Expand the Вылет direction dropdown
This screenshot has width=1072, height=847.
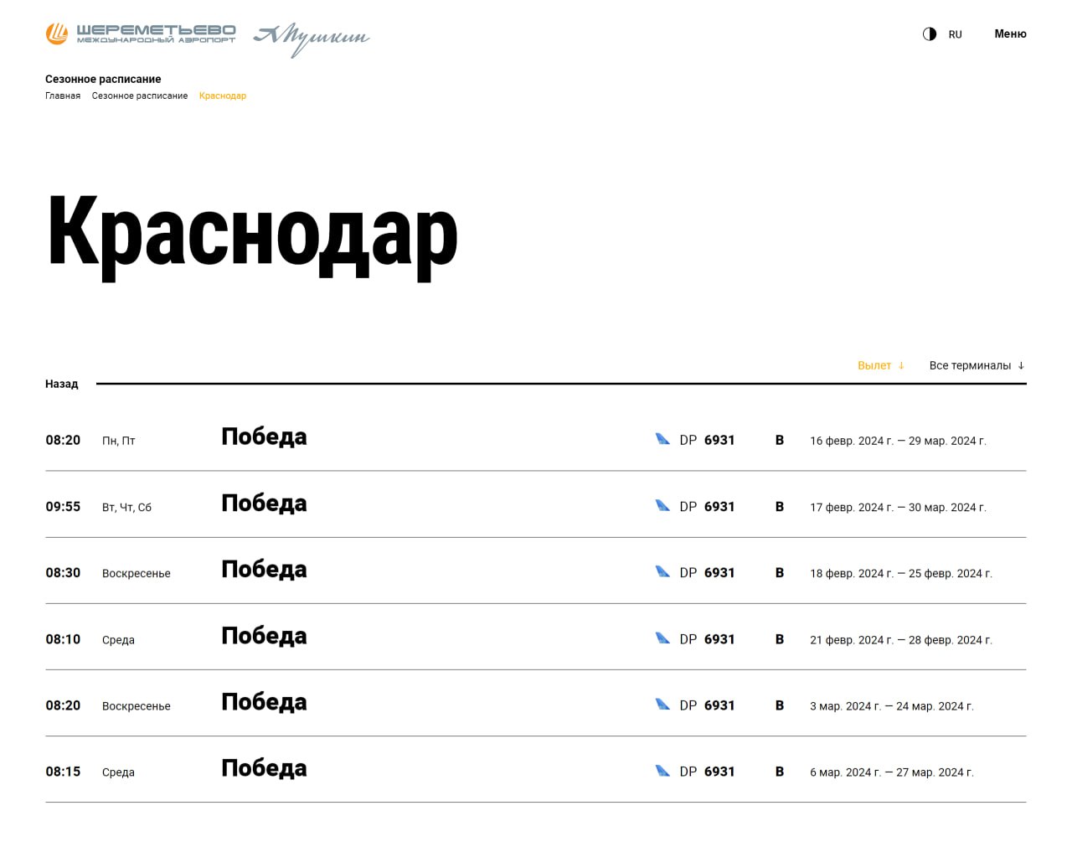[x=881, y=365]
